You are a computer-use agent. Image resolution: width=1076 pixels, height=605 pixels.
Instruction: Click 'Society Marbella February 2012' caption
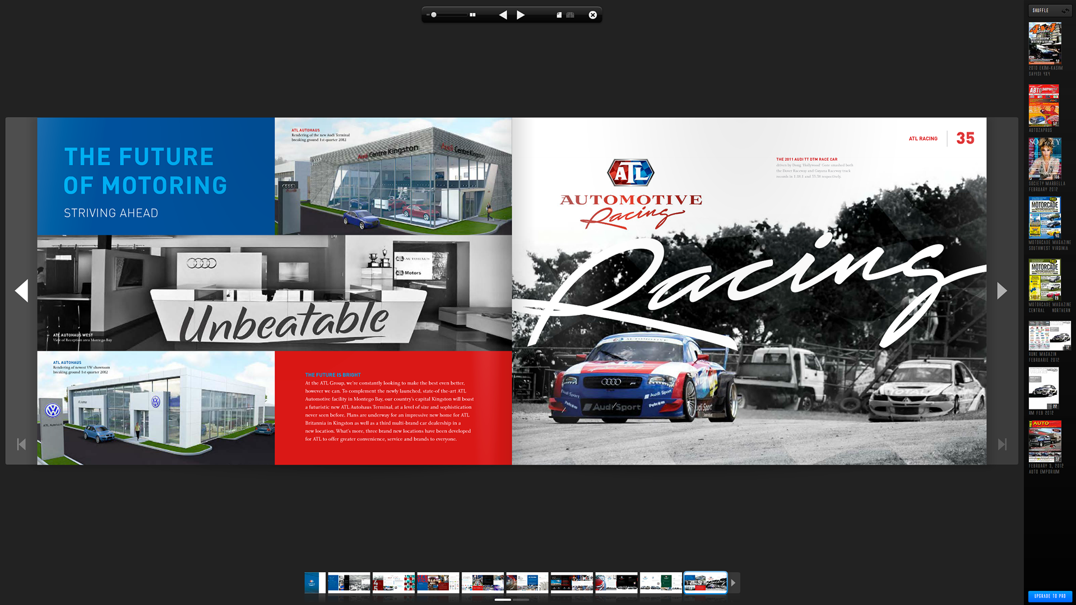[1047, 187]
